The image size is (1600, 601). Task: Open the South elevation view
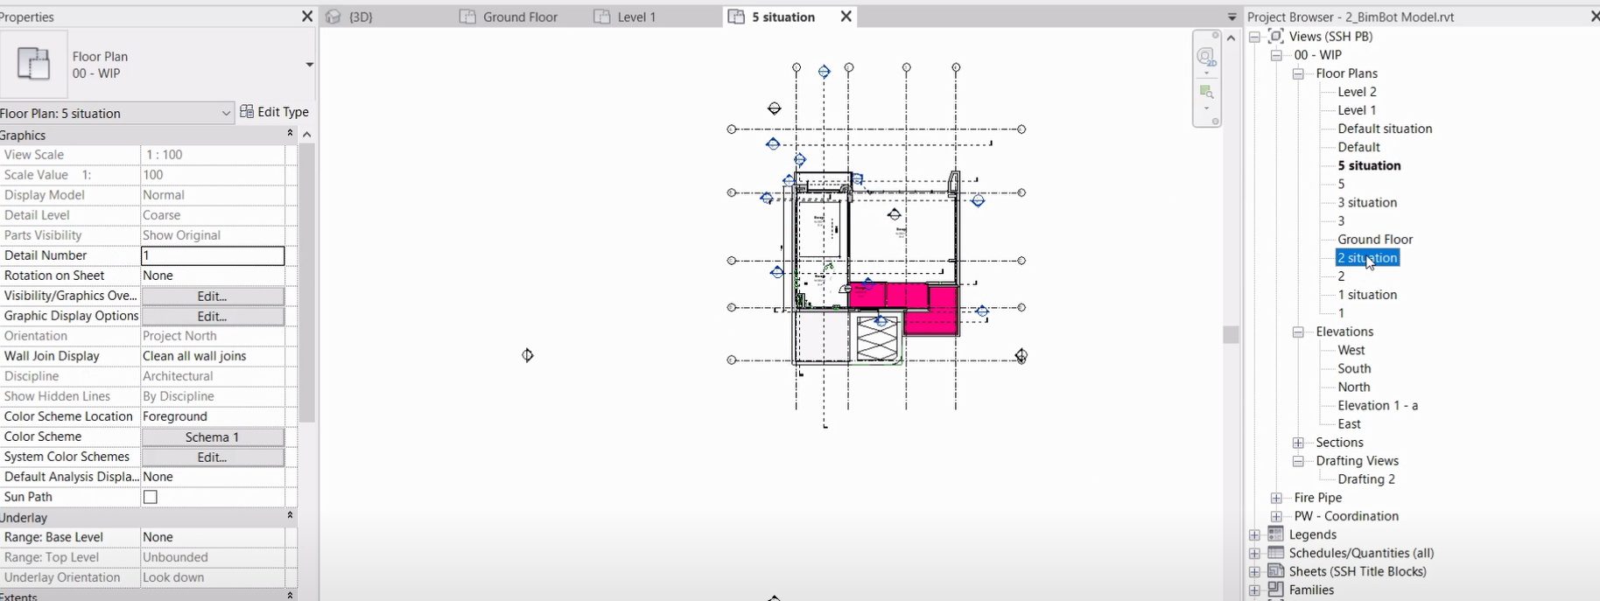1354,369
